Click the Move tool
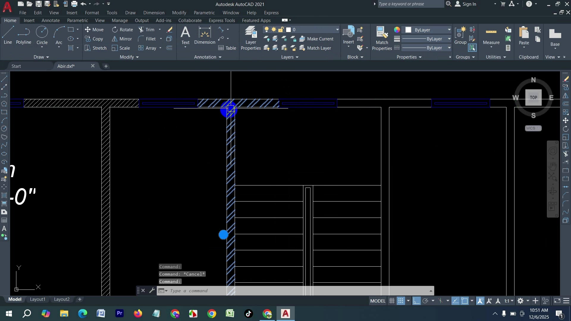571x321 pixels. [94, 29]
